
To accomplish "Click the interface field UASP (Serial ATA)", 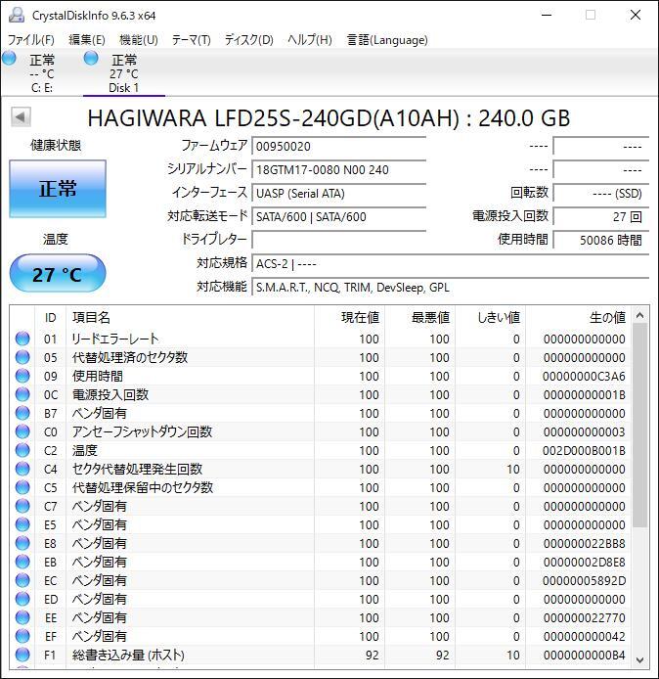I will point(339,193).
